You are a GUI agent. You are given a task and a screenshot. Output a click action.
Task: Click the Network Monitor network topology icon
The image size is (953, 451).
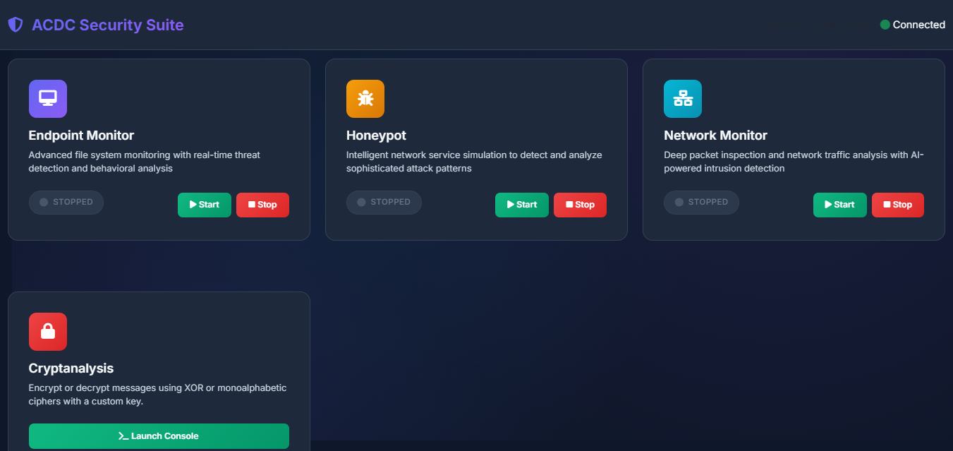[x=682, y=98]
